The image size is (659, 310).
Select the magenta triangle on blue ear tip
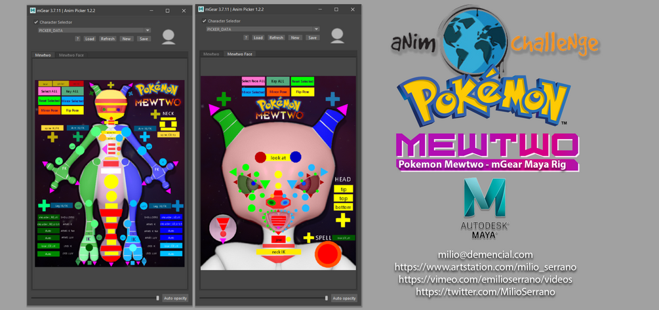tap(342, 109)
